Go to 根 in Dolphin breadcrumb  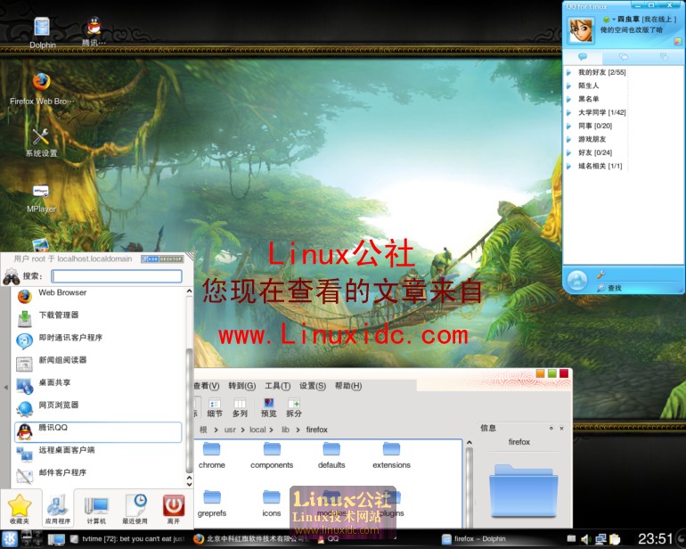coord(203,430)
